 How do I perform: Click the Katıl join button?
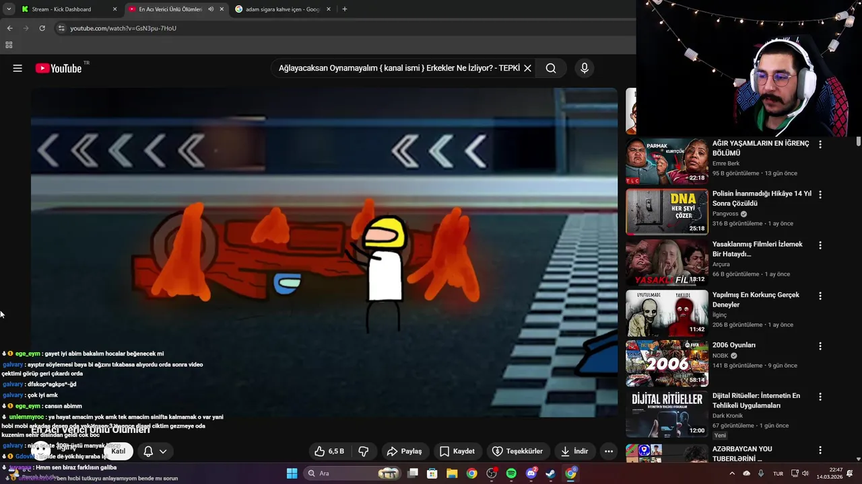119,451
